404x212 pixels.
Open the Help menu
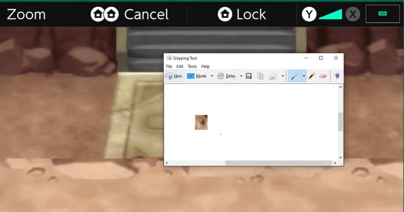point(205,66)
